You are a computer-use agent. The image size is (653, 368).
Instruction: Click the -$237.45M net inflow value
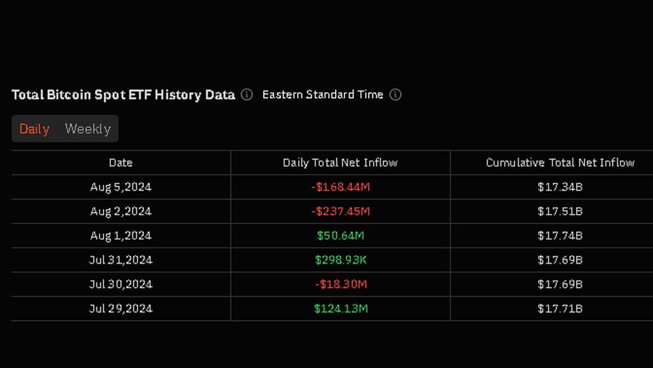click(x=340, y=211)
